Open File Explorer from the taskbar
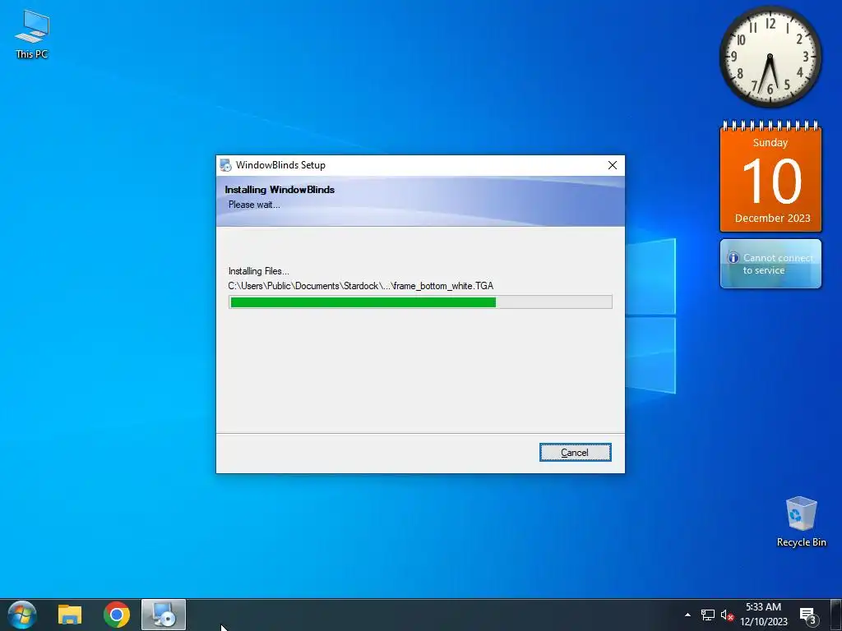 coord(69,615)
